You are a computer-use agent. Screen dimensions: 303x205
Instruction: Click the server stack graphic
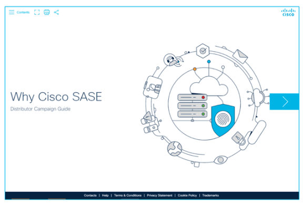point(193,106)
